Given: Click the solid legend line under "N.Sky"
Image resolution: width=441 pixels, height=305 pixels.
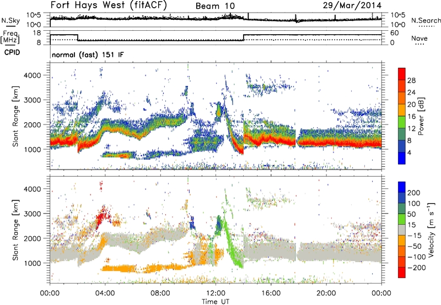Looking at the screenshot, I should pyautogui.click(x=10, y=26).
